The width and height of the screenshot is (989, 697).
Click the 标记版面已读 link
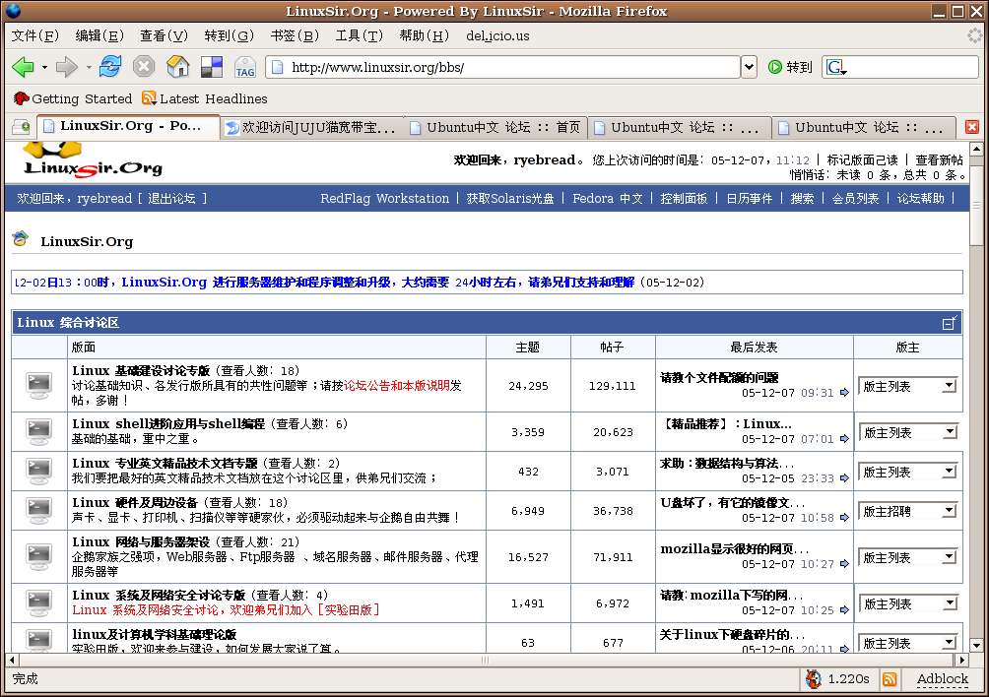tap(862, 160)
